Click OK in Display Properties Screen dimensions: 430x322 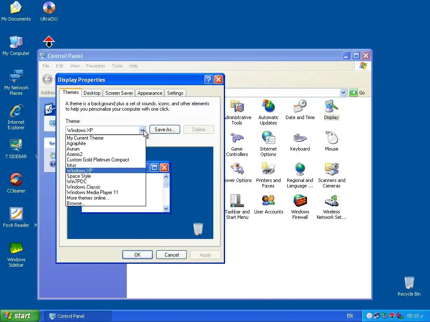coord(137,254)
